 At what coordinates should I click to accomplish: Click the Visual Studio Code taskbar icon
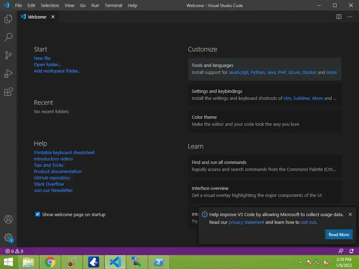(115, 262)
